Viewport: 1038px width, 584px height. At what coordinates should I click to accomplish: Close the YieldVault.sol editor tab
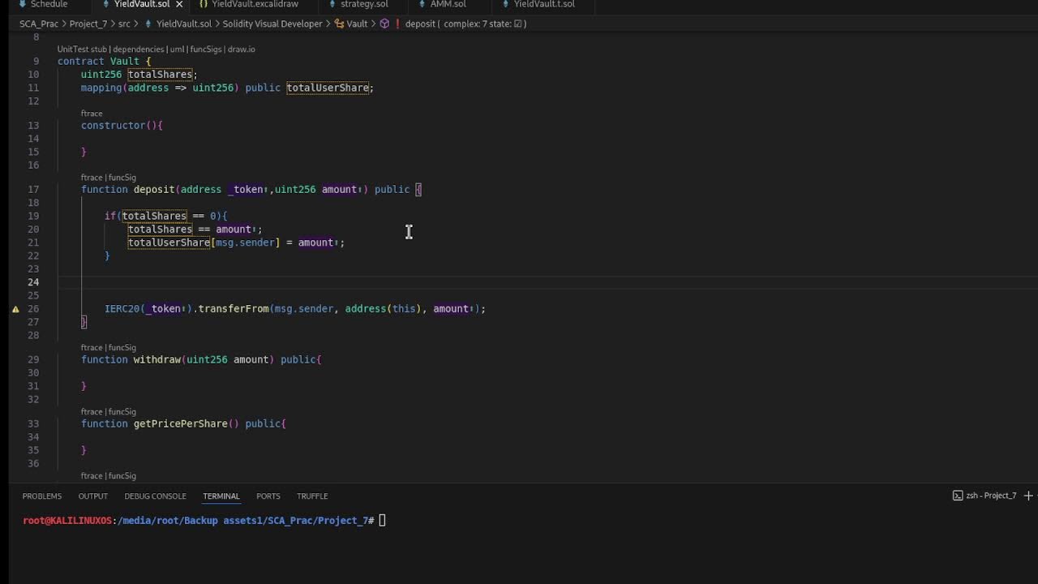click(179, 4)
